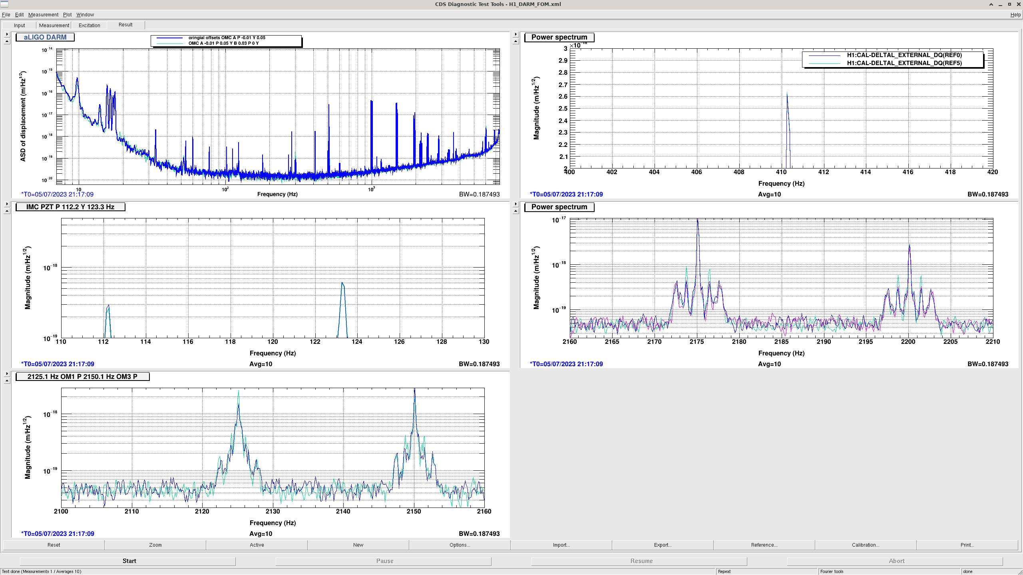Switch to the Excitation tab

coord(89,25)
